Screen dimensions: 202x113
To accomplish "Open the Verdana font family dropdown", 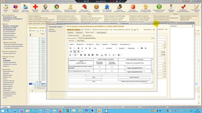I will click(x=111, y=48).
